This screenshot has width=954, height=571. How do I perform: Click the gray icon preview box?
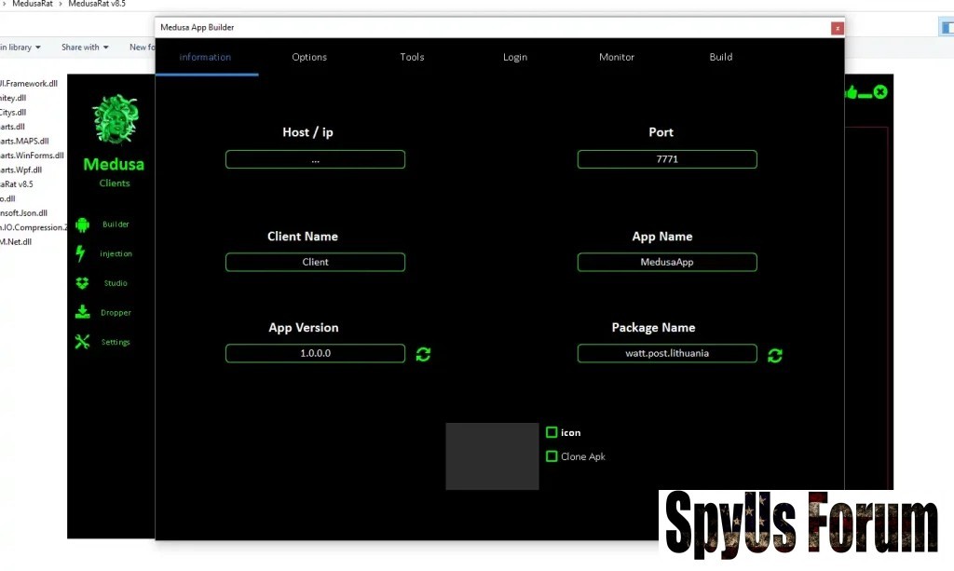(x=492, y=456)
